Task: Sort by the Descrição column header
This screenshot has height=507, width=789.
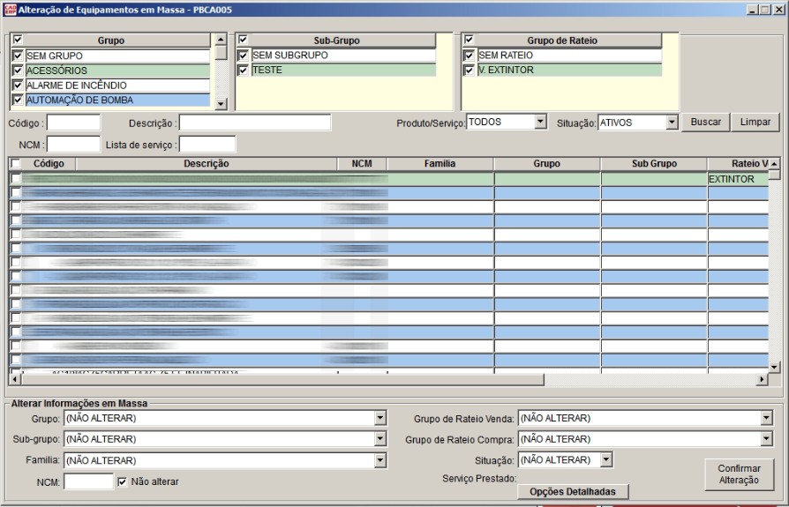Action: coord(207,164)
